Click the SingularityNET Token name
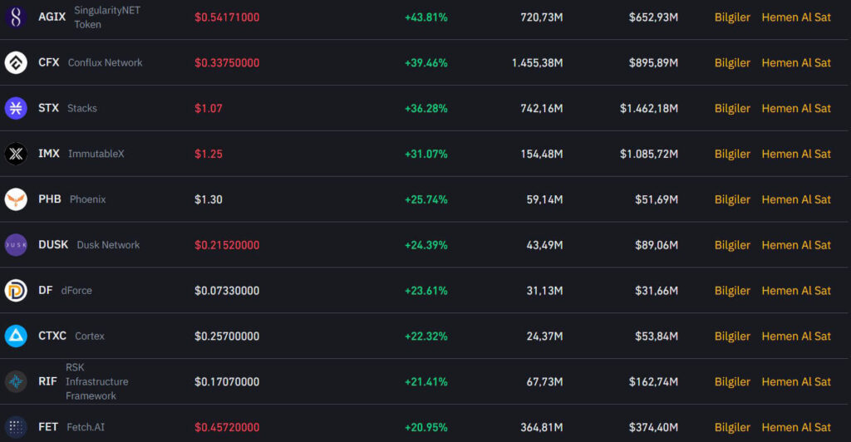This screenshot has width=851, height=442. (x=107, y=17)
